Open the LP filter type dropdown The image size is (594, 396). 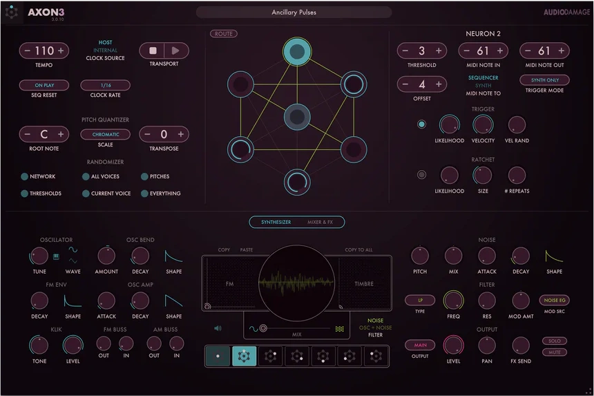(420, 300)
